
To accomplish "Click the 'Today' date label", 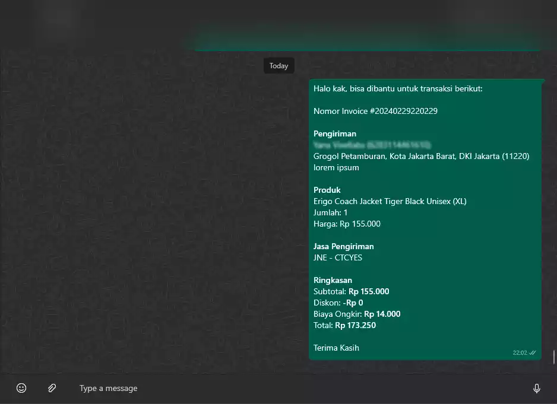I will (x=278, y=66).
